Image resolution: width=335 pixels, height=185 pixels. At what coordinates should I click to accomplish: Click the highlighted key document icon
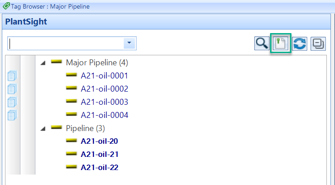tap(281, 44)
